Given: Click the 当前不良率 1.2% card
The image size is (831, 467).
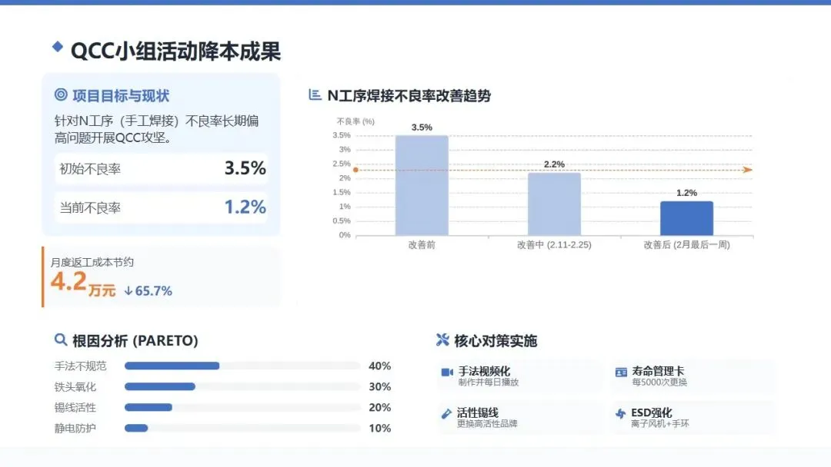Looking at the screenshot, I should [x=162, y=207].
